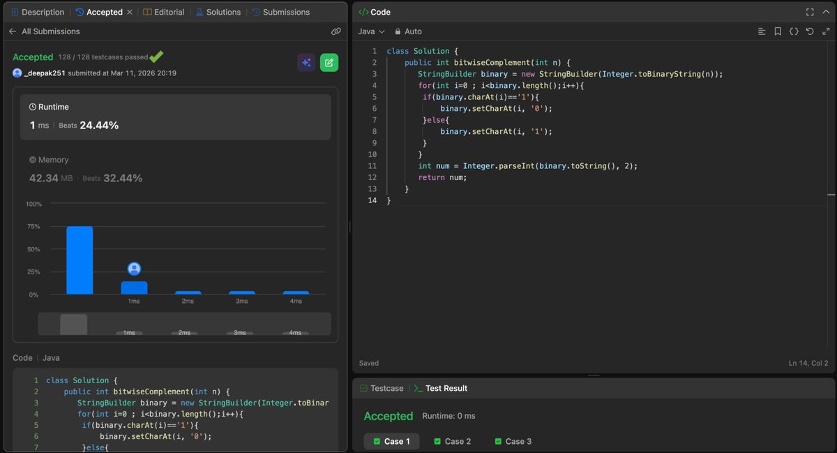Open the Description tab
Image resolution: width=837 pixels, height=453 pixels.
tap(37, 12)
